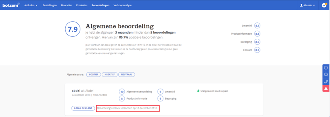The width and height of the screenshot is (330, 117).
Task: Open the checkmark notifications icon
Action: coord(324,5)
